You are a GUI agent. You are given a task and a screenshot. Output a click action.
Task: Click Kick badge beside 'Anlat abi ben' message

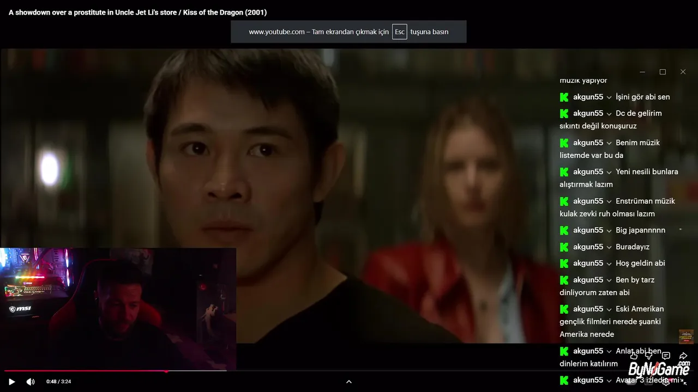point(564,351)
